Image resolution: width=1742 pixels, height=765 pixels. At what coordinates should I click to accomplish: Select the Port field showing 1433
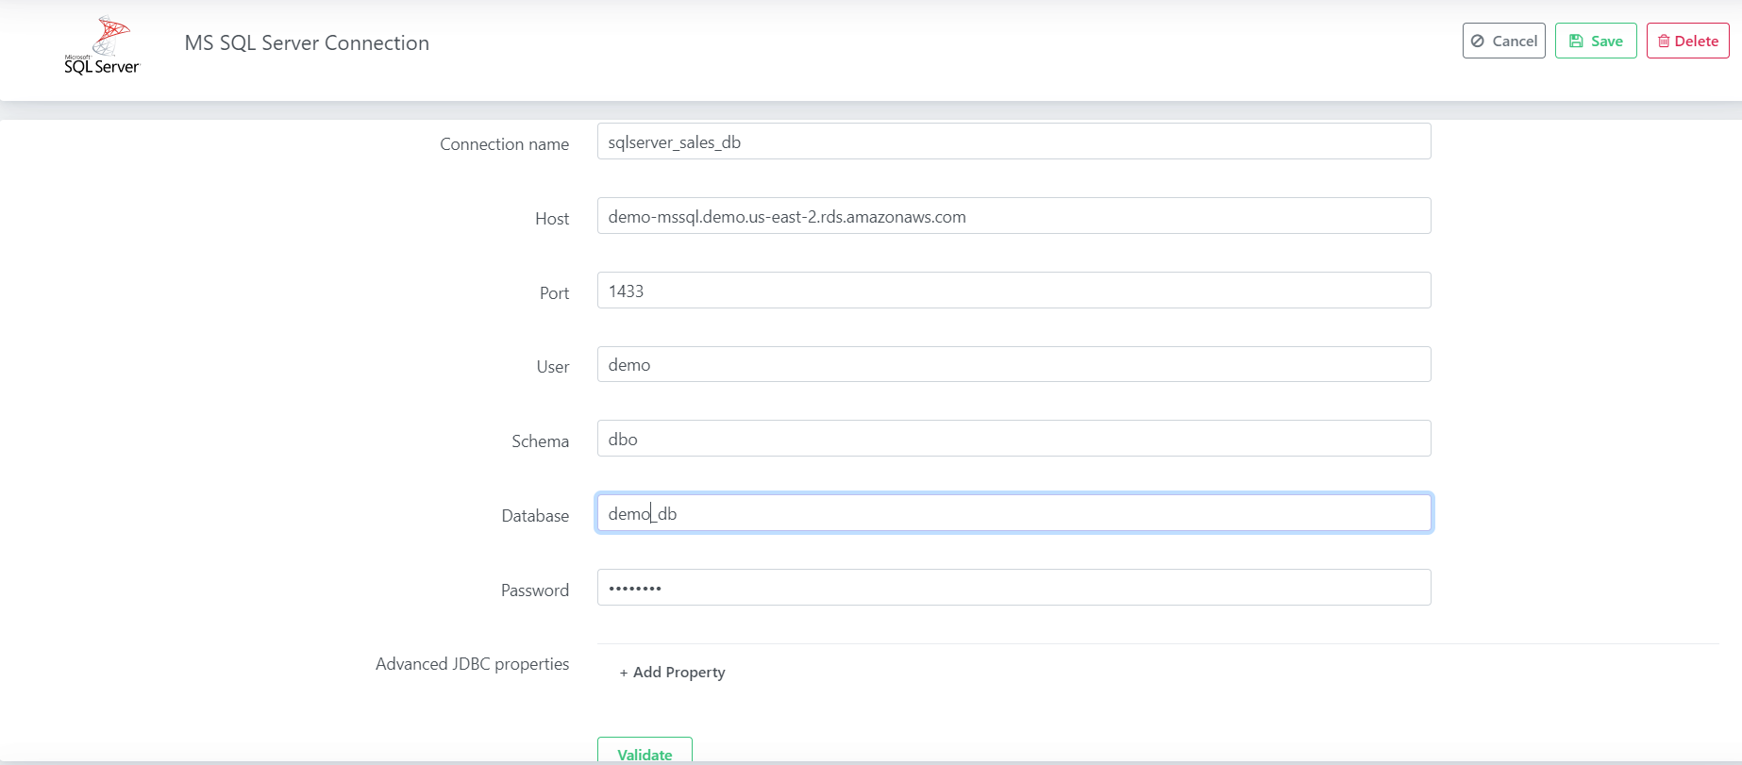[x=1013, y=291]
